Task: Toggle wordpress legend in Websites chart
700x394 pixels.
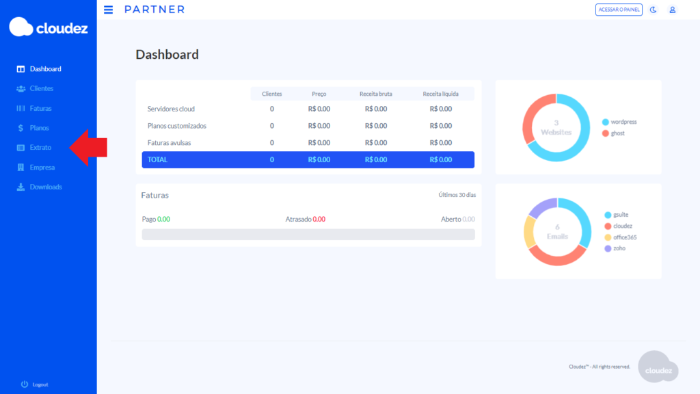Action: click(x=623, y=122)
